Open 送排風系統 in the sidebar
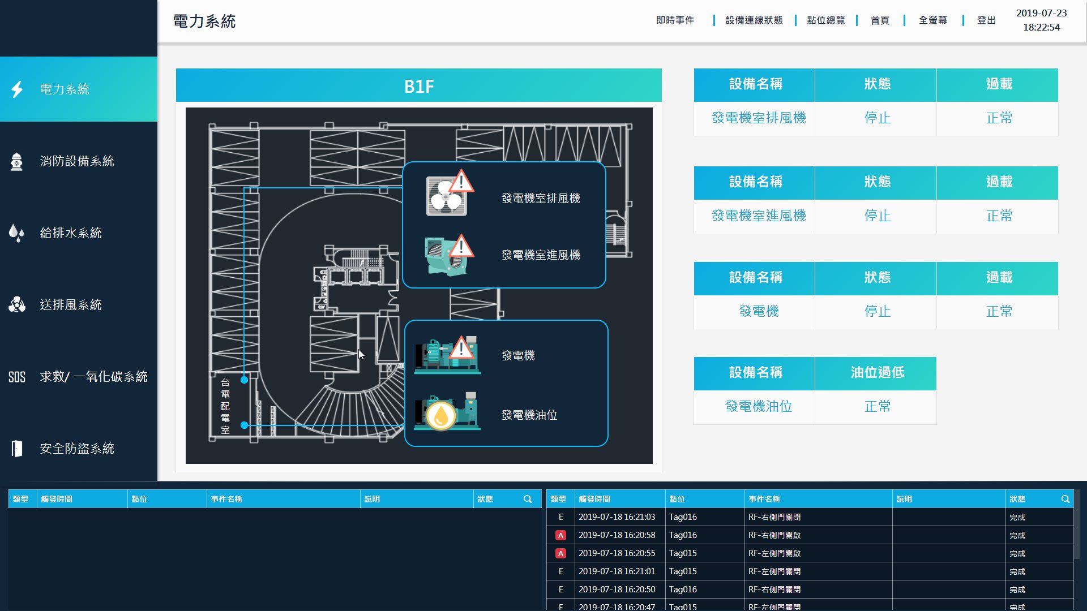Screen dimensions: 1087x611 [x=79, y=305]
